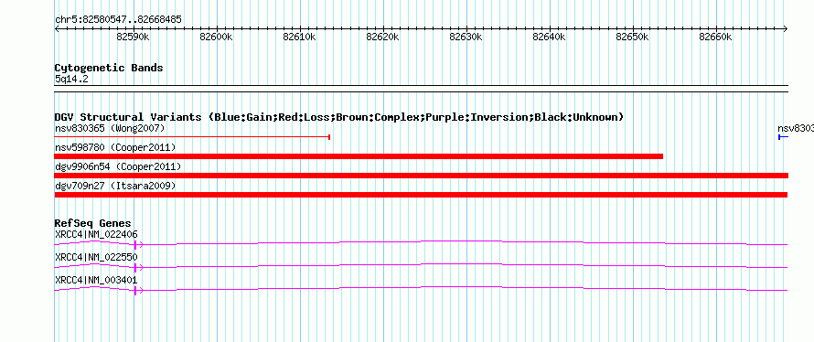This screenshot has height=342, width=814.
Task: Click the 82600k ruler position
Action: (217, 37)
